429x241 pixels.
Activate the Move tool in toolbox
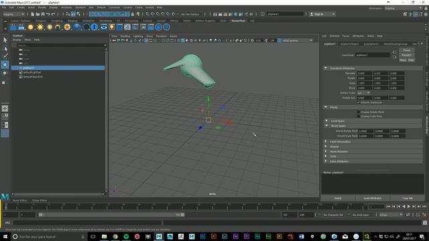tap(5, 65)
